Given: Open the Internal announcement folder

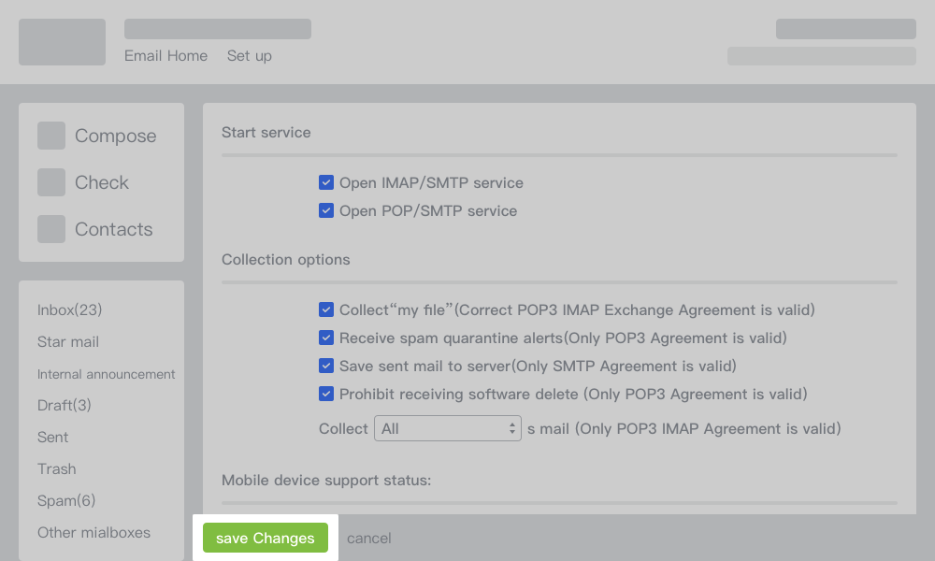Looking at the screenshot, I should pos(106,374).
